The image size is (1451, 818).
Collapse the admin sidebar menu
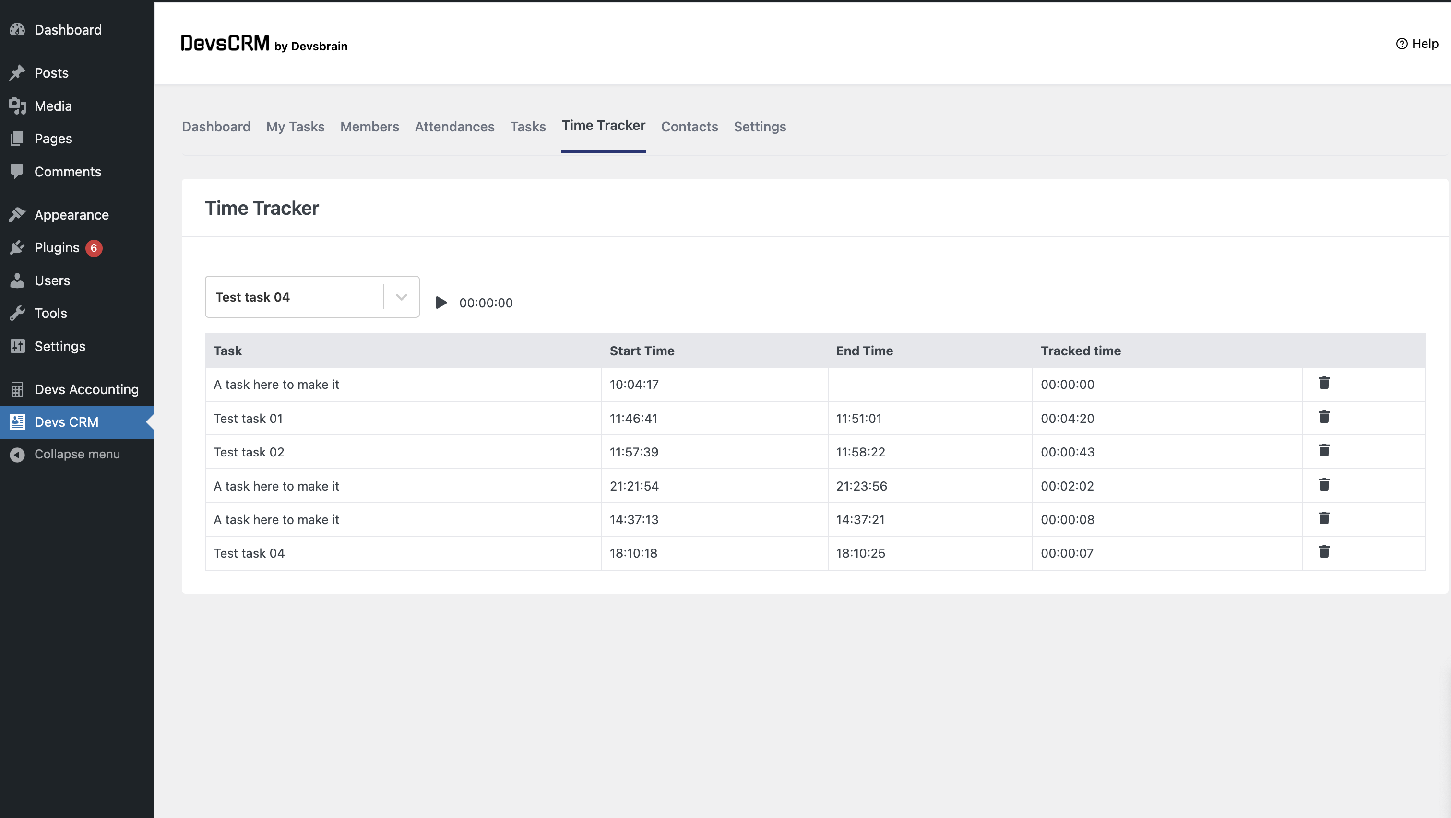coord(77,455)
